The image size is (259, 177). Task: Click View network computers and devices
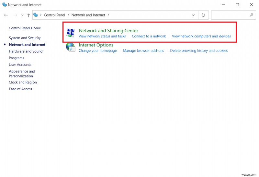201,36
